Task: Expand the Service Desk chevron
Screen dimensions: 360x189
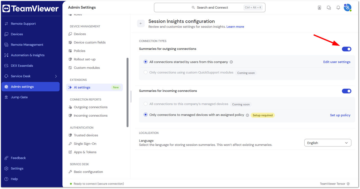Action: 56,76
